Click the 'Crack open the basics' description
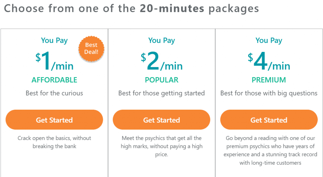Viewport: 323px width, 177px height. (x=54, y=142)
